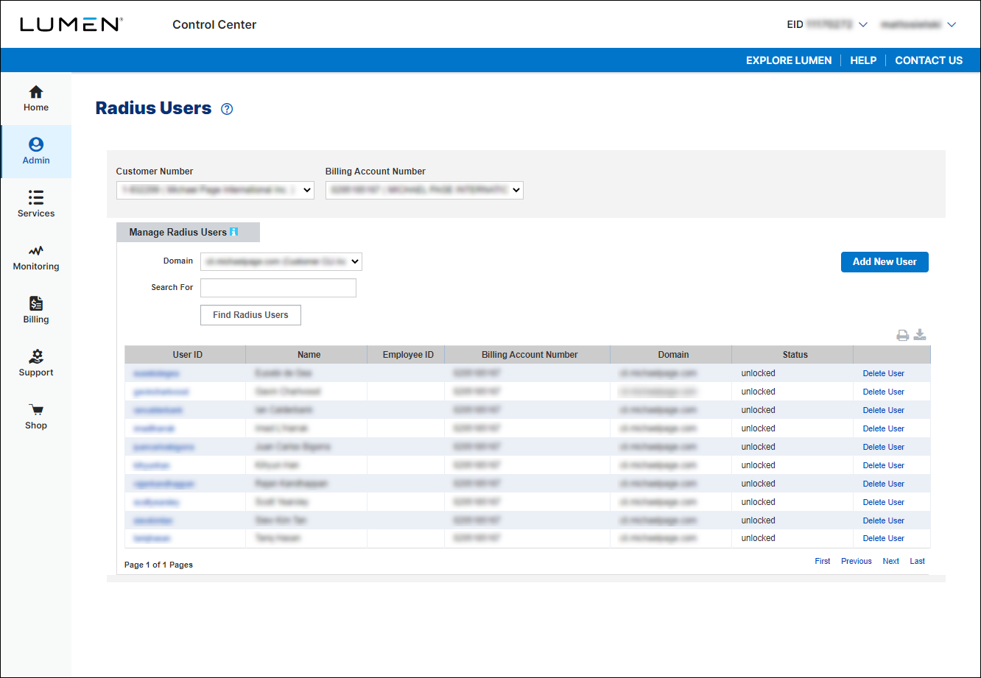Delete User in the third table row
The width and height of the screenshot is (981, 678).
(884, 410)
